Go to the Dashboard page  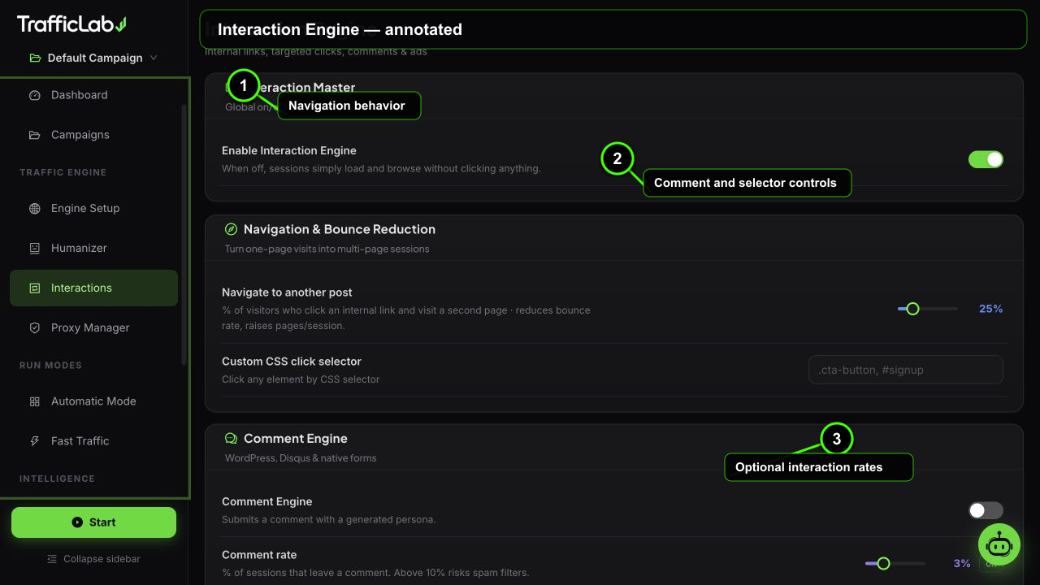93,95
